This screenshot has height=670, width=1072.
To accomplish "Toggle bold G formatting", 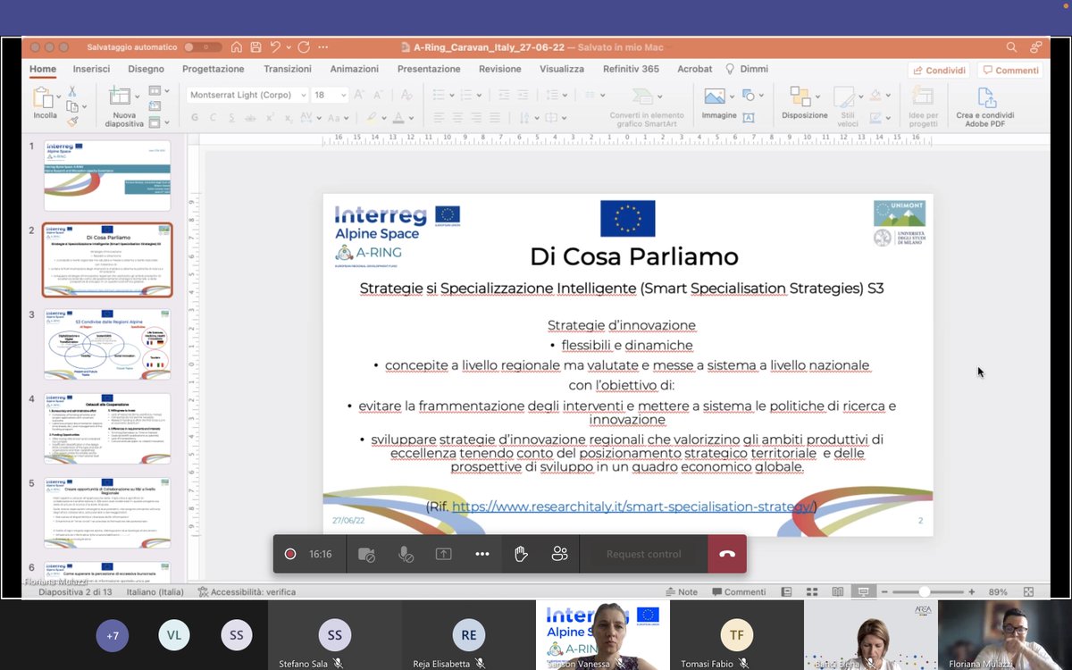I will click(195, 117).
